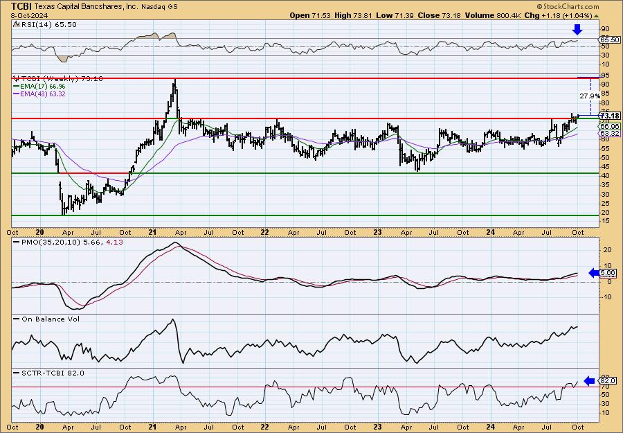Screen dimensions: 623x433
Task: Click the 5.66 value tag on PMO axis
Action: pyautogui.click(x=608, y=273)
